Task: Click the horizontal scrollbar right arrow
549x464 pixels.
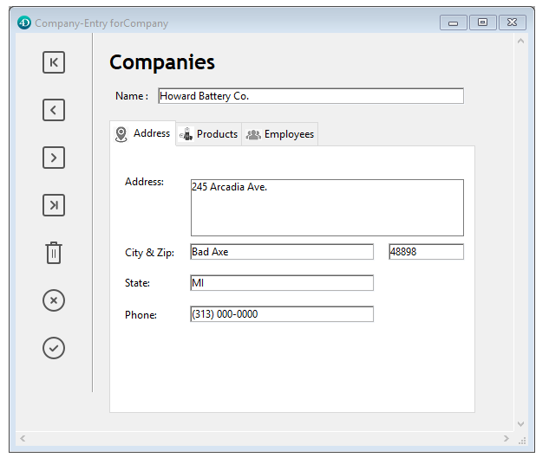Action: [508, 439]
